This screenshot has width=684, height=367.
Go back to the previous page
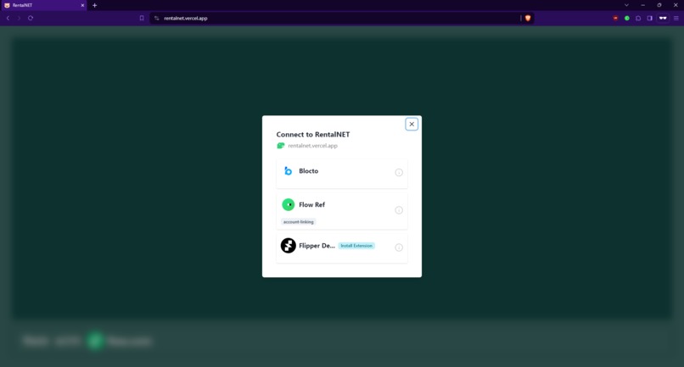click(8, 19)
